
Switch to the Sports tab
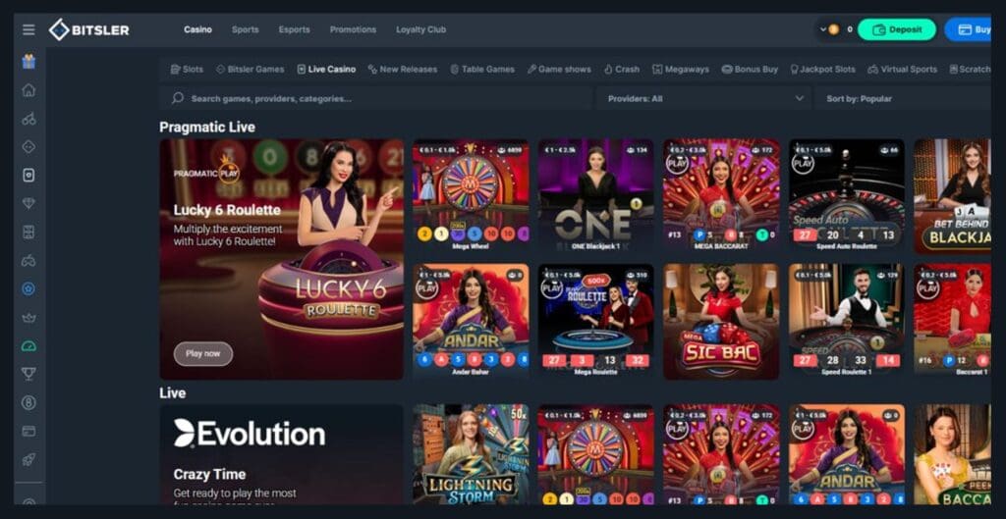[x=245, y=29]
